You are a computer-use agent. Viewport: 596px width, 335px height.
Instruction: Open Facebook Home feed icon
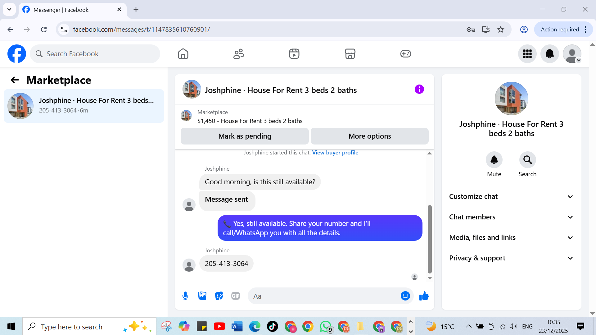(183, 54)
